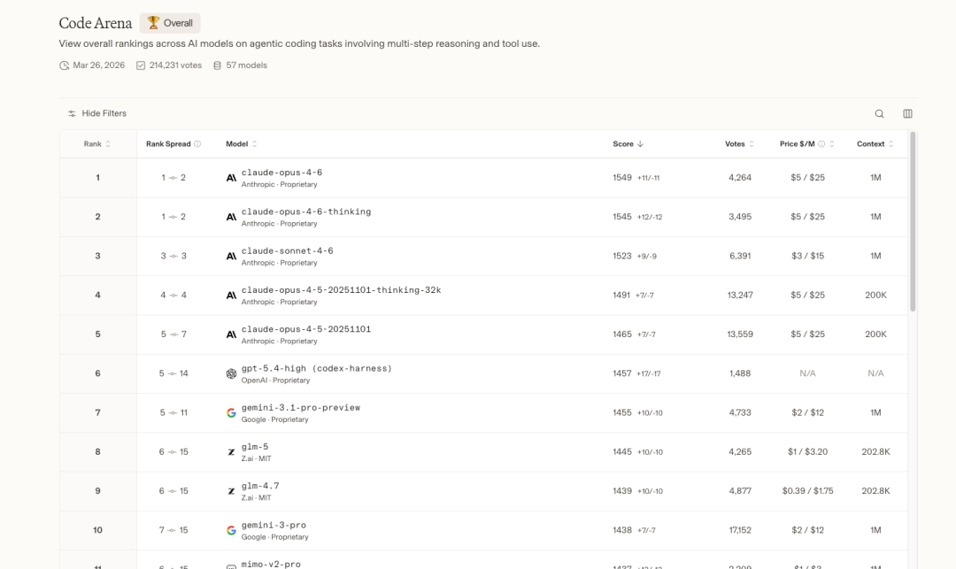Open claude-sonnet-4-6 model link

(x=287, y=250)
